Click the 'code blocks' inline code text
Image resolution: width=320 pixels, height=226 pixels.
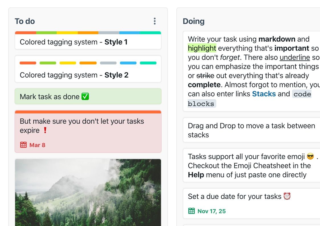(250, 99)
